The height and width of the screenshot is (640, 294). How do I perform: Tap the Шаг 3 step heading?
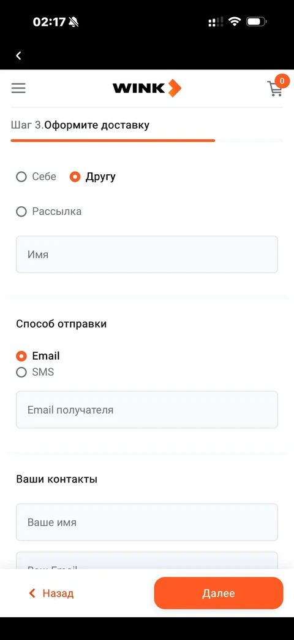80,125
